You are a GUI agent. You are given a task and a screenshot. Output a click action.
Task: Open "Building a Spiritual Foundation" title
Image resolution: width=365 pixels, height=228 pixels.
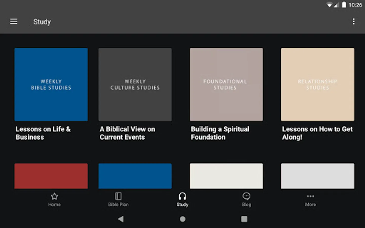coord(220,133)
